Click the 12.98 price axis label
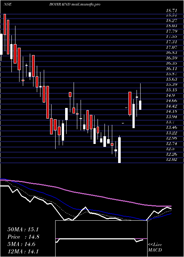 171,138
